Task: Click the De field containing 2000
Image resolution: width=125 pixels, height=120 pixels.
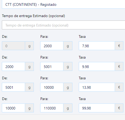Action: click(13, 66)
